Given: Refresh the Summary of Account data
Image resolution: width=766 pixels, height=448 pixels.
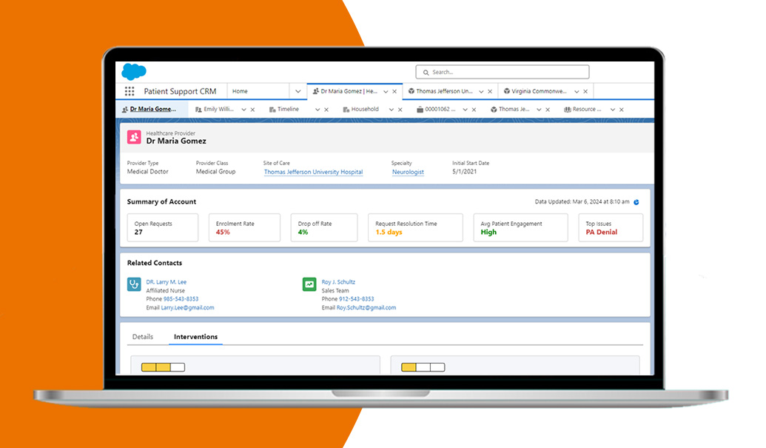Looking at the screenshot, I should tap(636, 202).
